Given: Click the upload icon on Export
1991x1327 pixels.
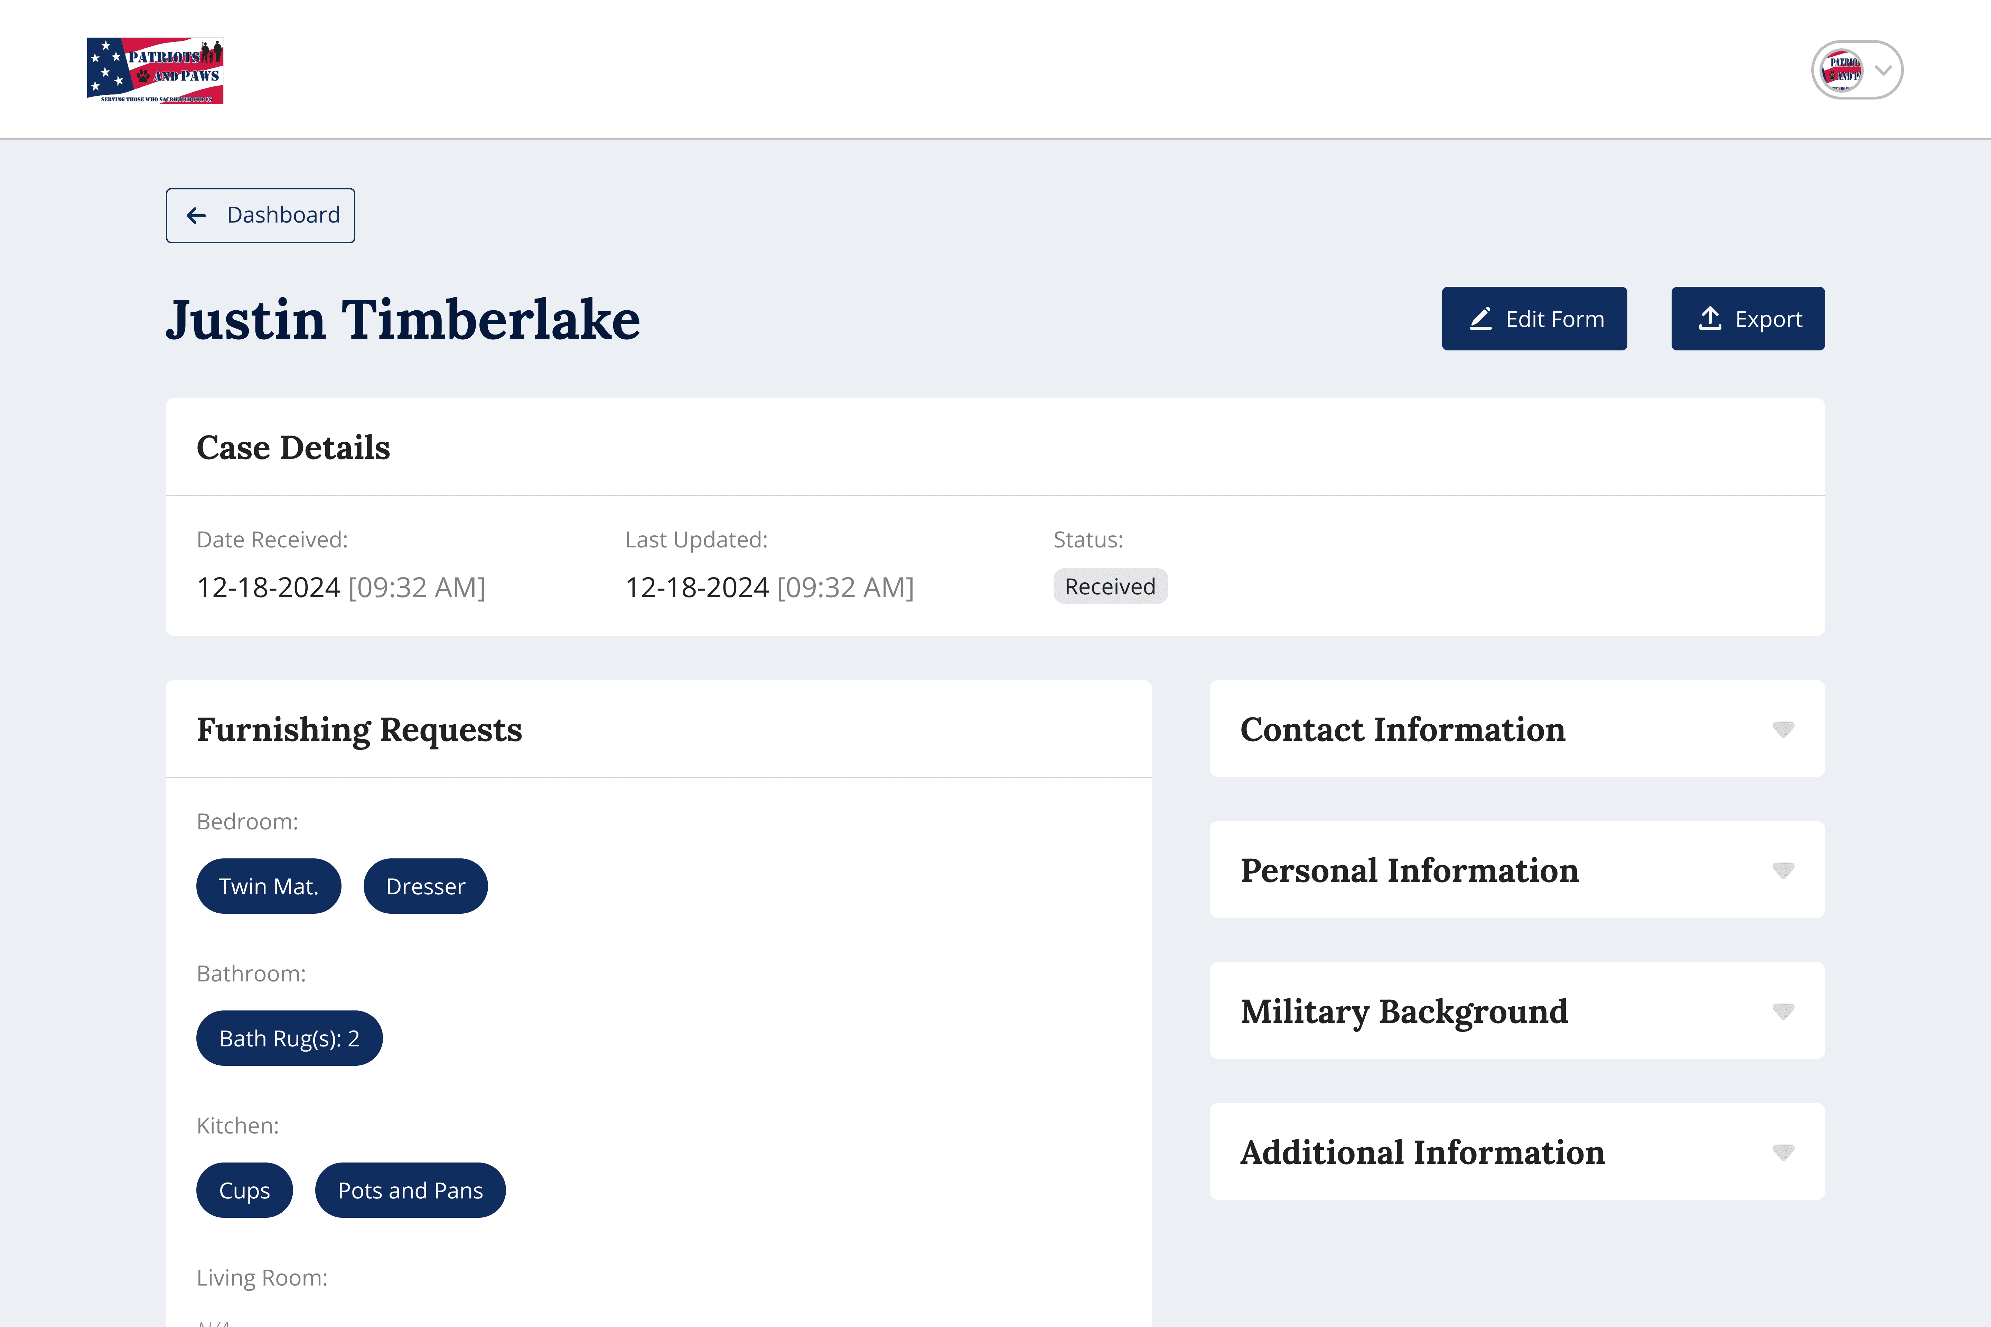Looking at the screenshot, I should click(1710, 319).
